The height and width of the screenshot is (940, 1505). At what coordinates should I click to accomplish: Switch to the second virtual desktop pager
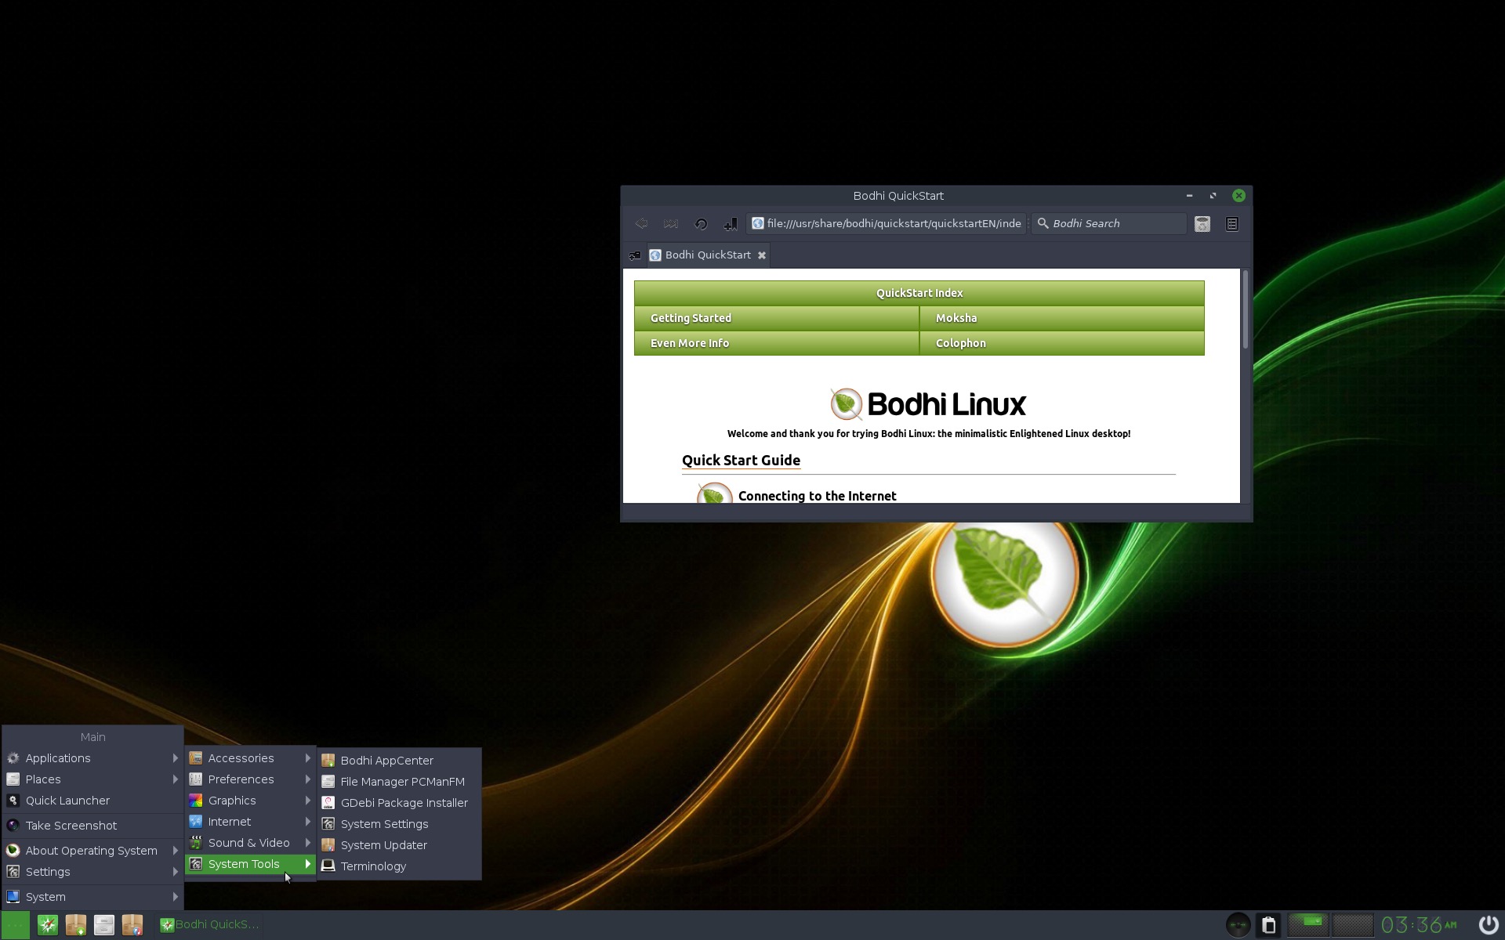click(x=1353, y=925)
